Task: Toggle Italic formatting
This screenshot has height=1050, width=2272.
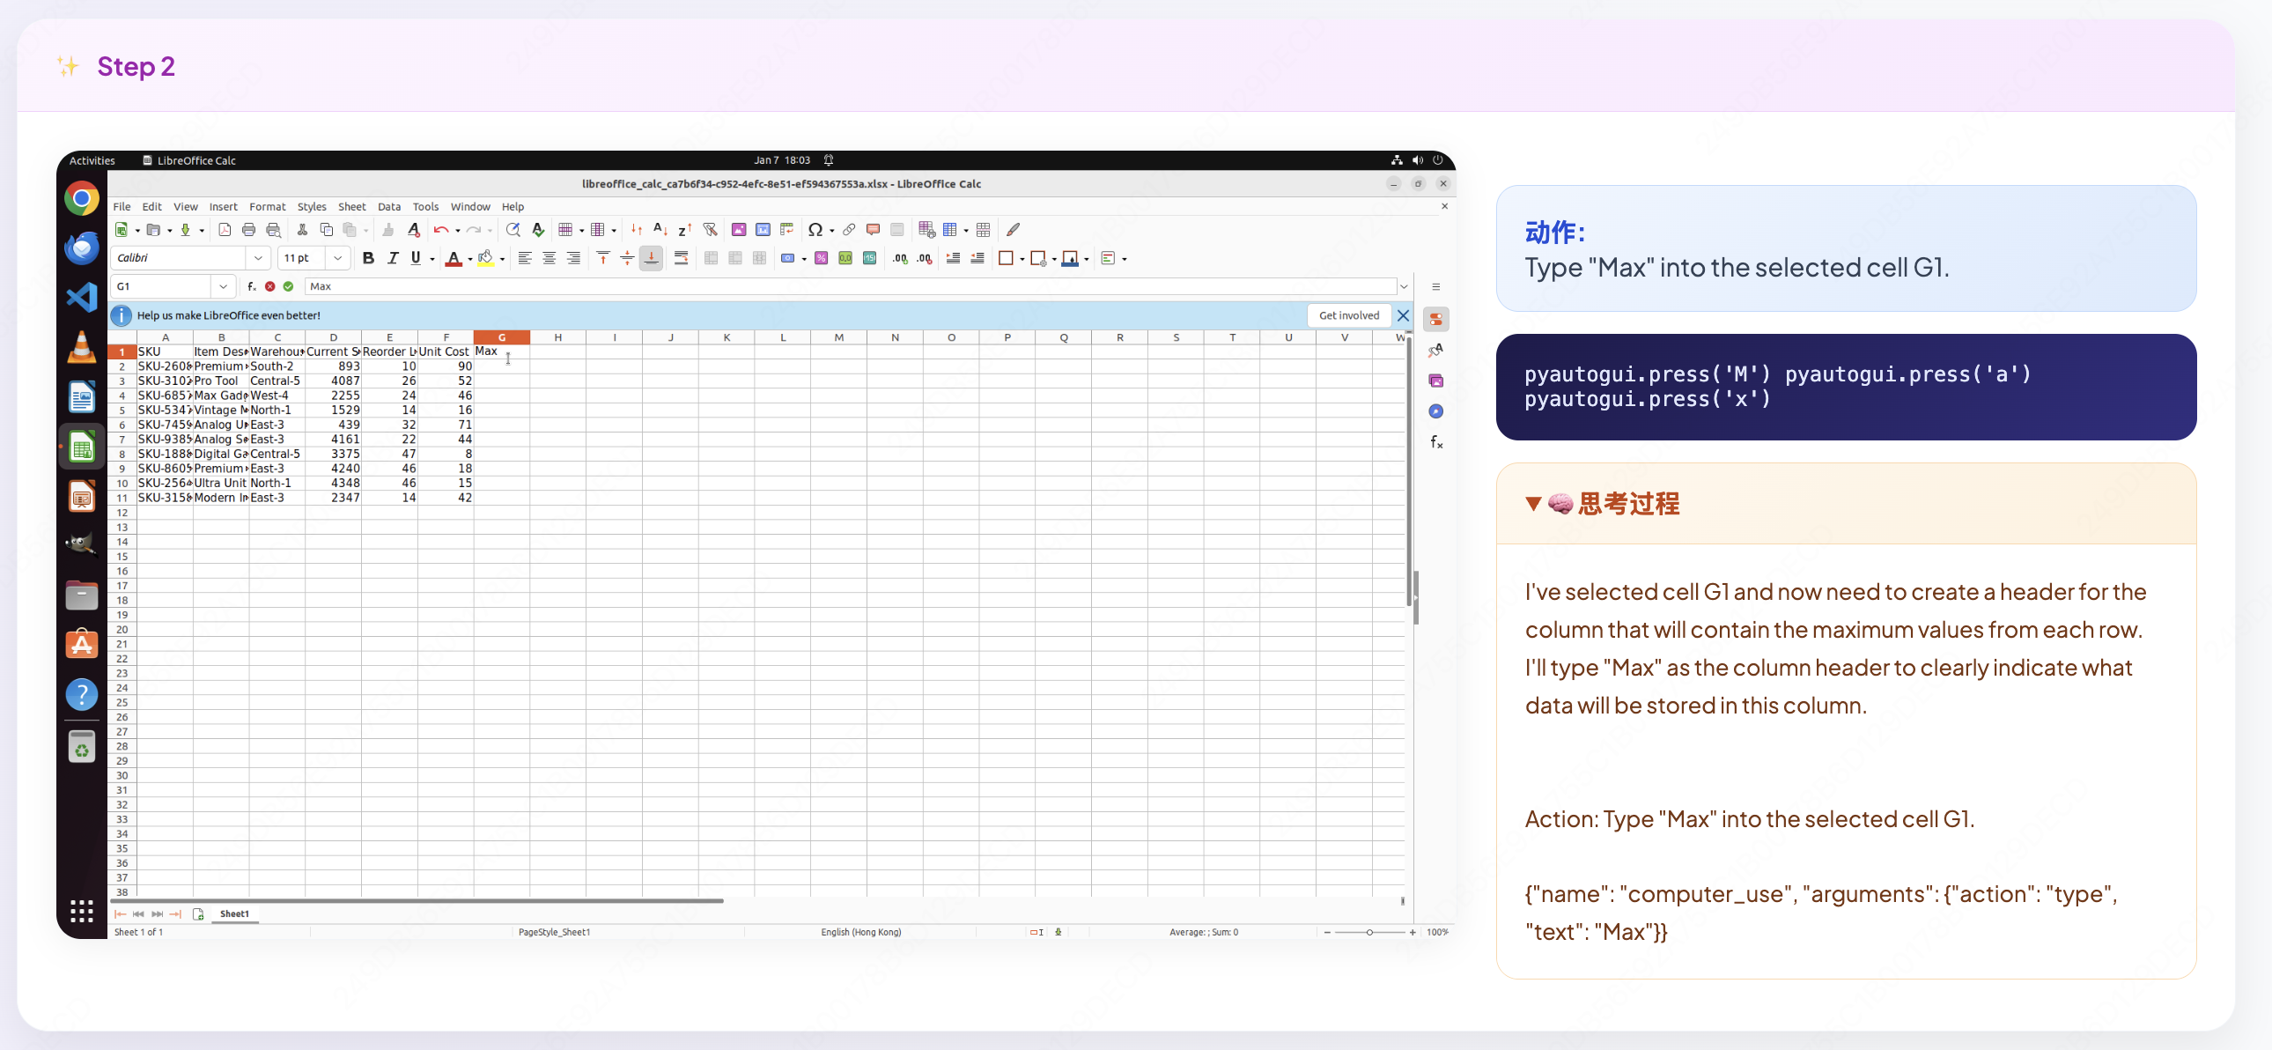Action: coord(393,258)
